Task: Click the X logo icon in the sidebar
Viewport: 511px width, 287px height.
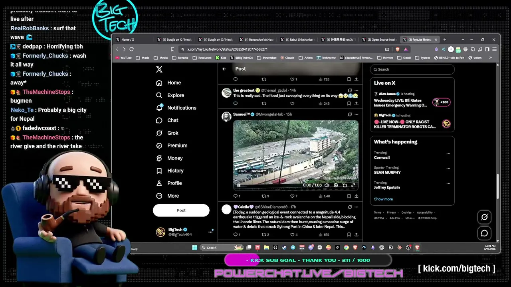Action: pos(159,69)
